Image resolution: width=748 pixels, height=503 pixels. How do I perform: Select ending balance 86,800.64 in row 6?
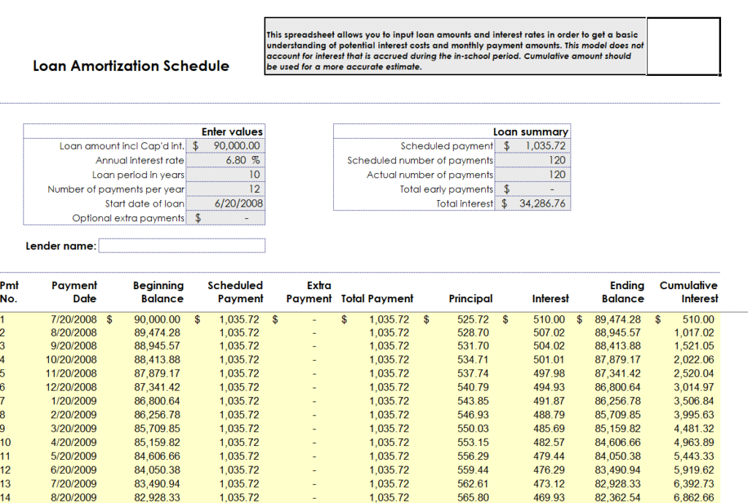(618, 387)
